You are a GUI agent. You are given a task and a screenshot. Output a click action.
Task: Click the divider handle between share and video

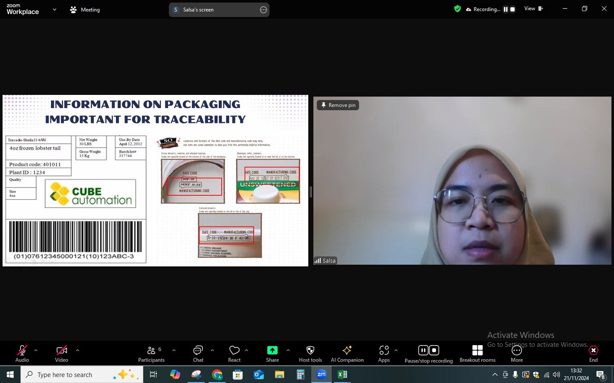coord(311,192)
